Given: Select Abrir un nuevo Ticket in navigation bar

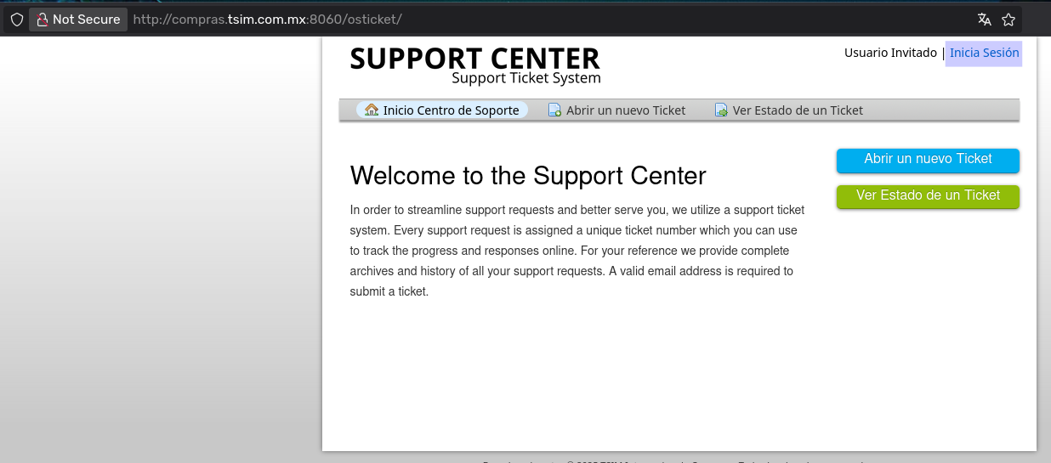Looking at the screenshot, I should tap(625, 110).
